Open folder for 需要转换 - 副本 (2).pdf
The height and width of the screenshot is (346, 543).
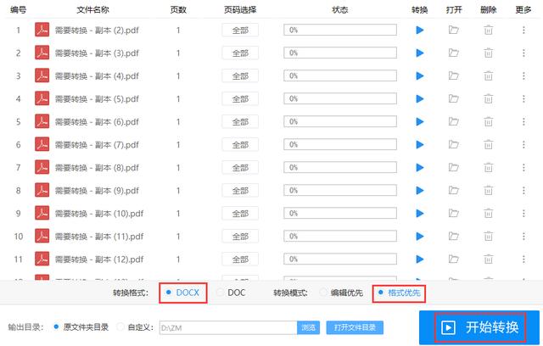tap(454, 30)
